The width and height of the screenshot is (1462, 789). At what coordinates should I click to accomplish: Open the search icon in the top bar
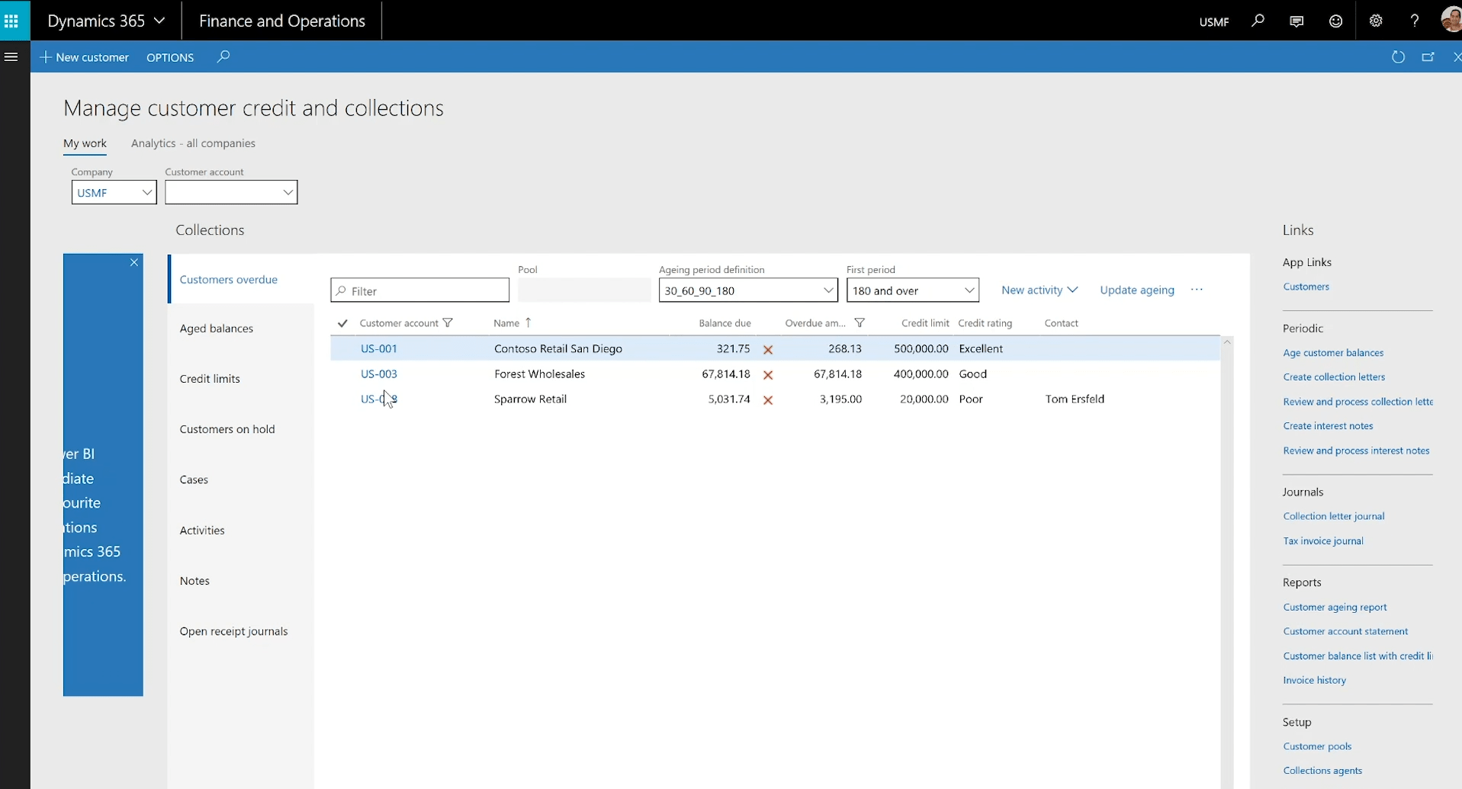pyautogui.click(x=1258, y=21)
